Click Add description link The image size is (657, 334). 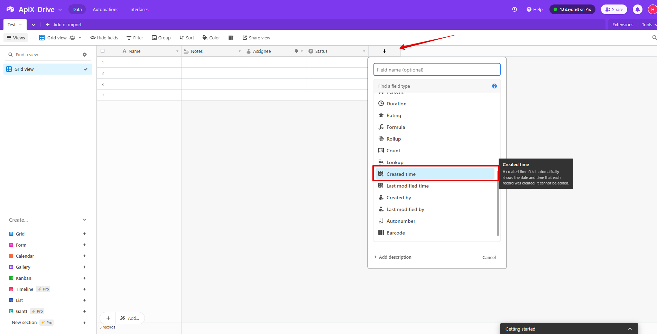point(392,257)
